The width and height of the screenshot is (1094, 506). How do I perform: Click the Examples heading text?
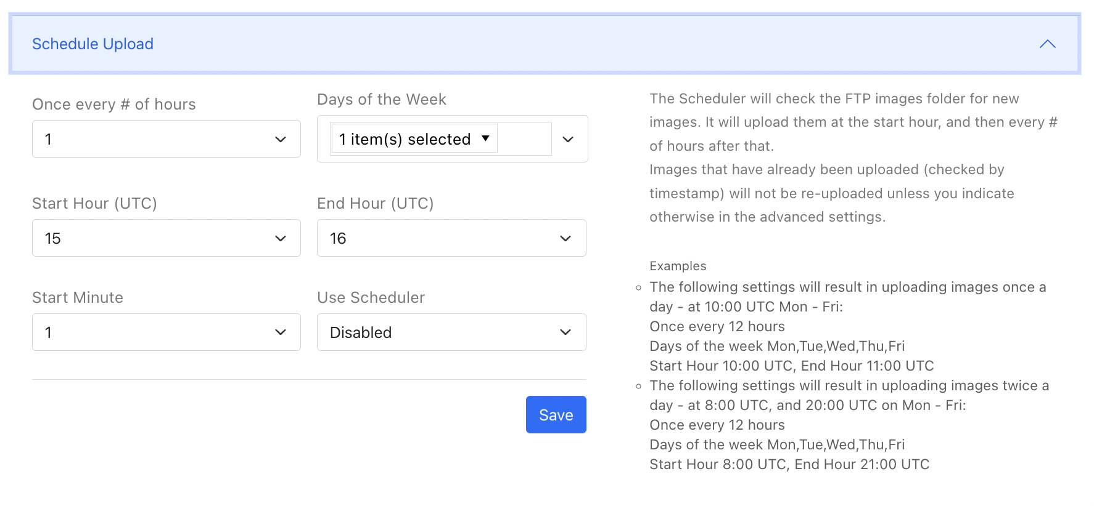click(x=678, y=266)
